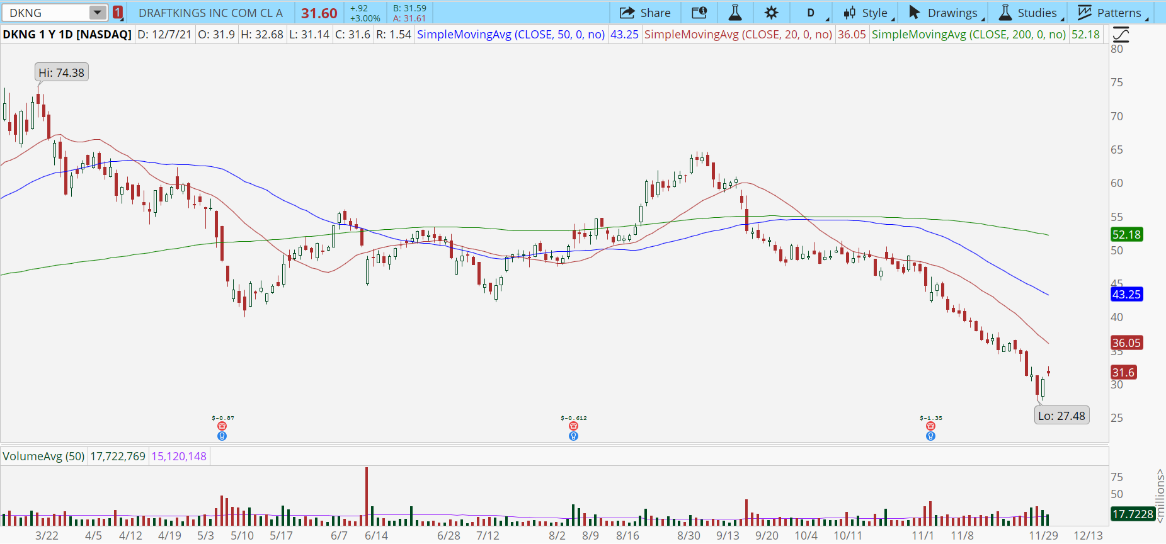Click the Share button

(x=645, y=13)
